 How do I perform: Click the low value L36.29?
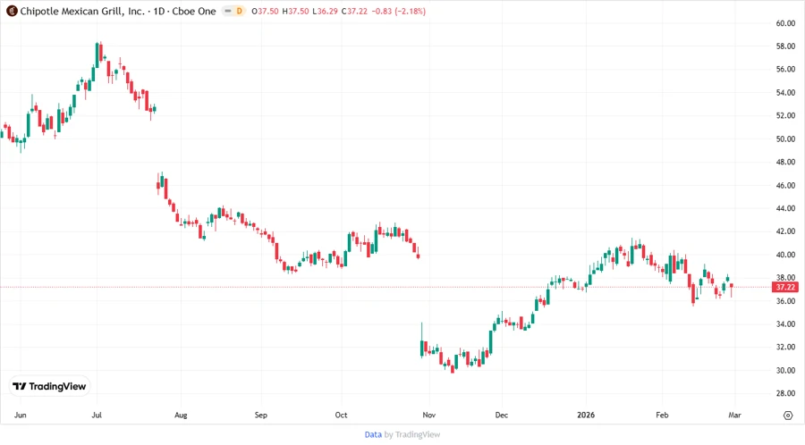click(325, 11)
